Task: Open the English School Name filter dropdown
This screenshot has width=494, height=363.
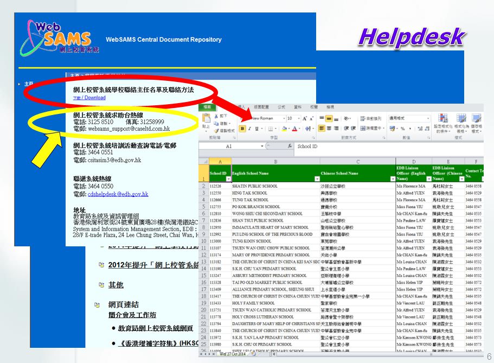Action: point(317,179)
